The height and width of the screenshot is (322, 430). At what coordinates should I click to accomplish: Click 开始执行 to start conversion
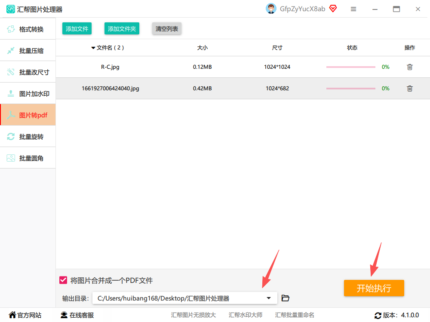(374, 288)
